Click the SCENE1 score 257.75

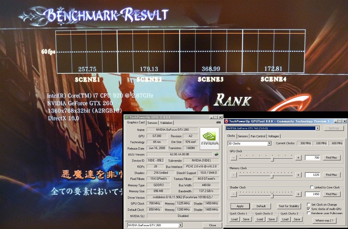point(87,69)
